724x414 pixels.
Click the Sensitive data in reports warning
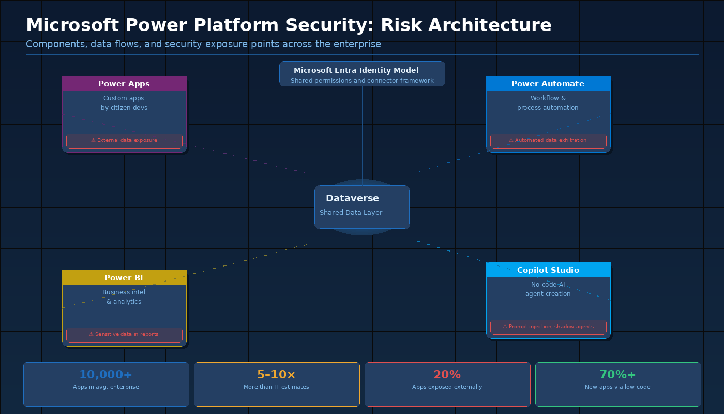[124, 334]
